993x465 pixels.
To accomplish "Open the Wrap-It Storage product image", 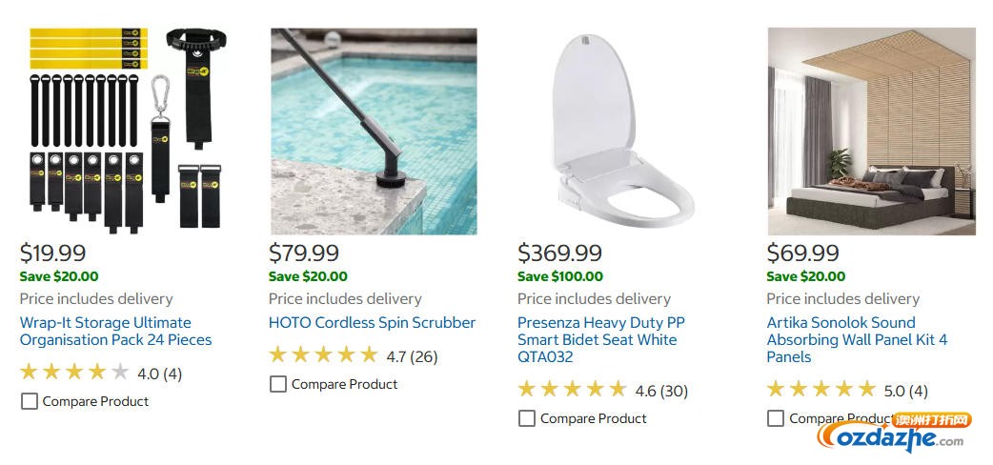I will [x=124, y=131].
